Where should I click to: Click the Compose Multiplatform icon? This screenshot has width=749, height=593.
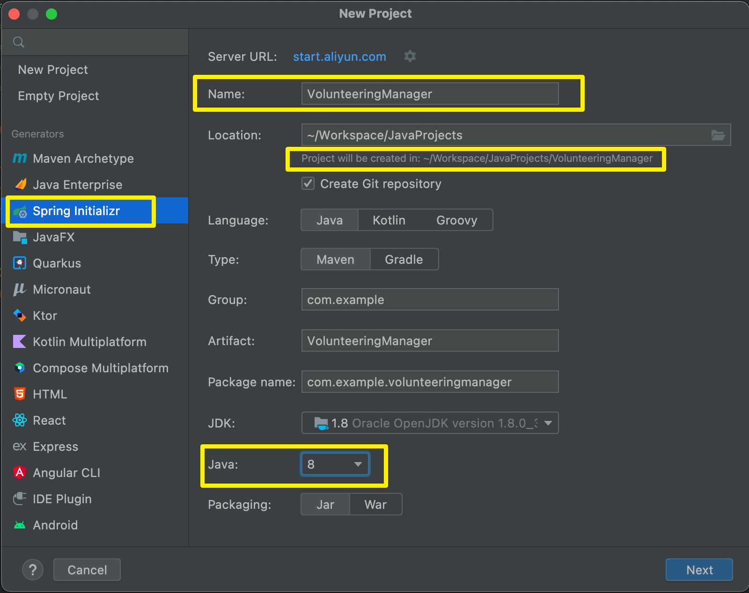point(20,368)
